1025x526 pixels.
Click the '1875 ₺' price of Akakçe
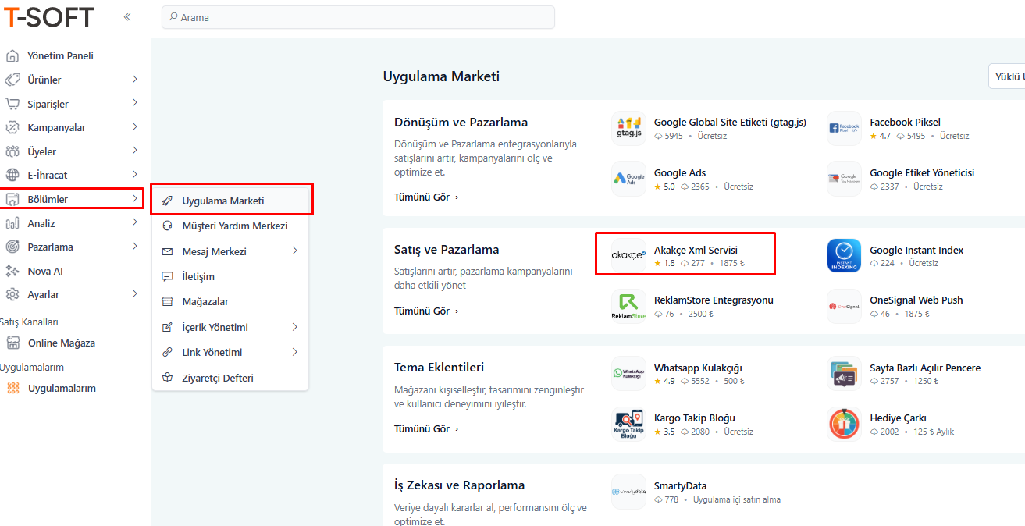pyautogui.click(x=732, y=264)
